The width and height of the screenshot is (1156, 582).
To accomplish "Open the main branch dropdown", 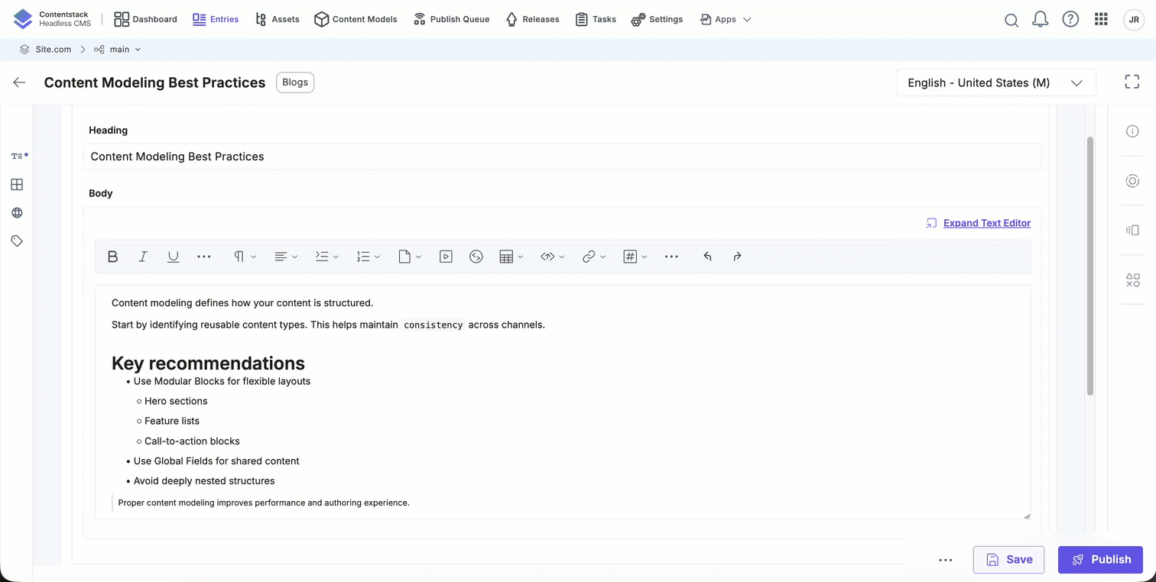I will click(x=118, y=50).
